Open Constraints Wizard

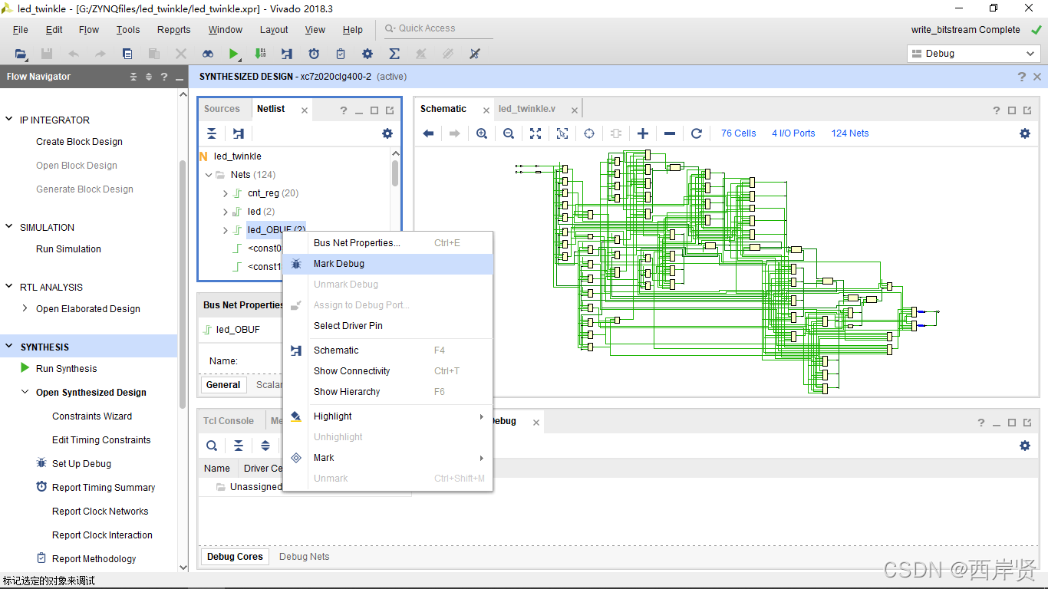(x=92, y=416)
